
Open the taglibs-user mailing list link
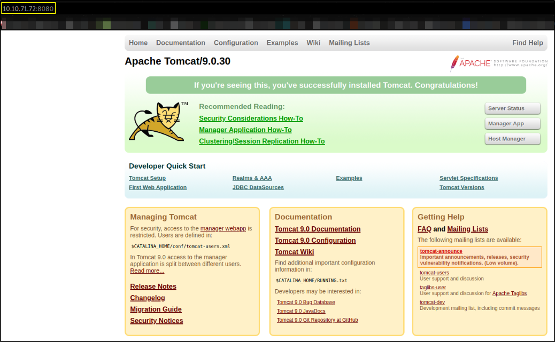pos(433,288)
